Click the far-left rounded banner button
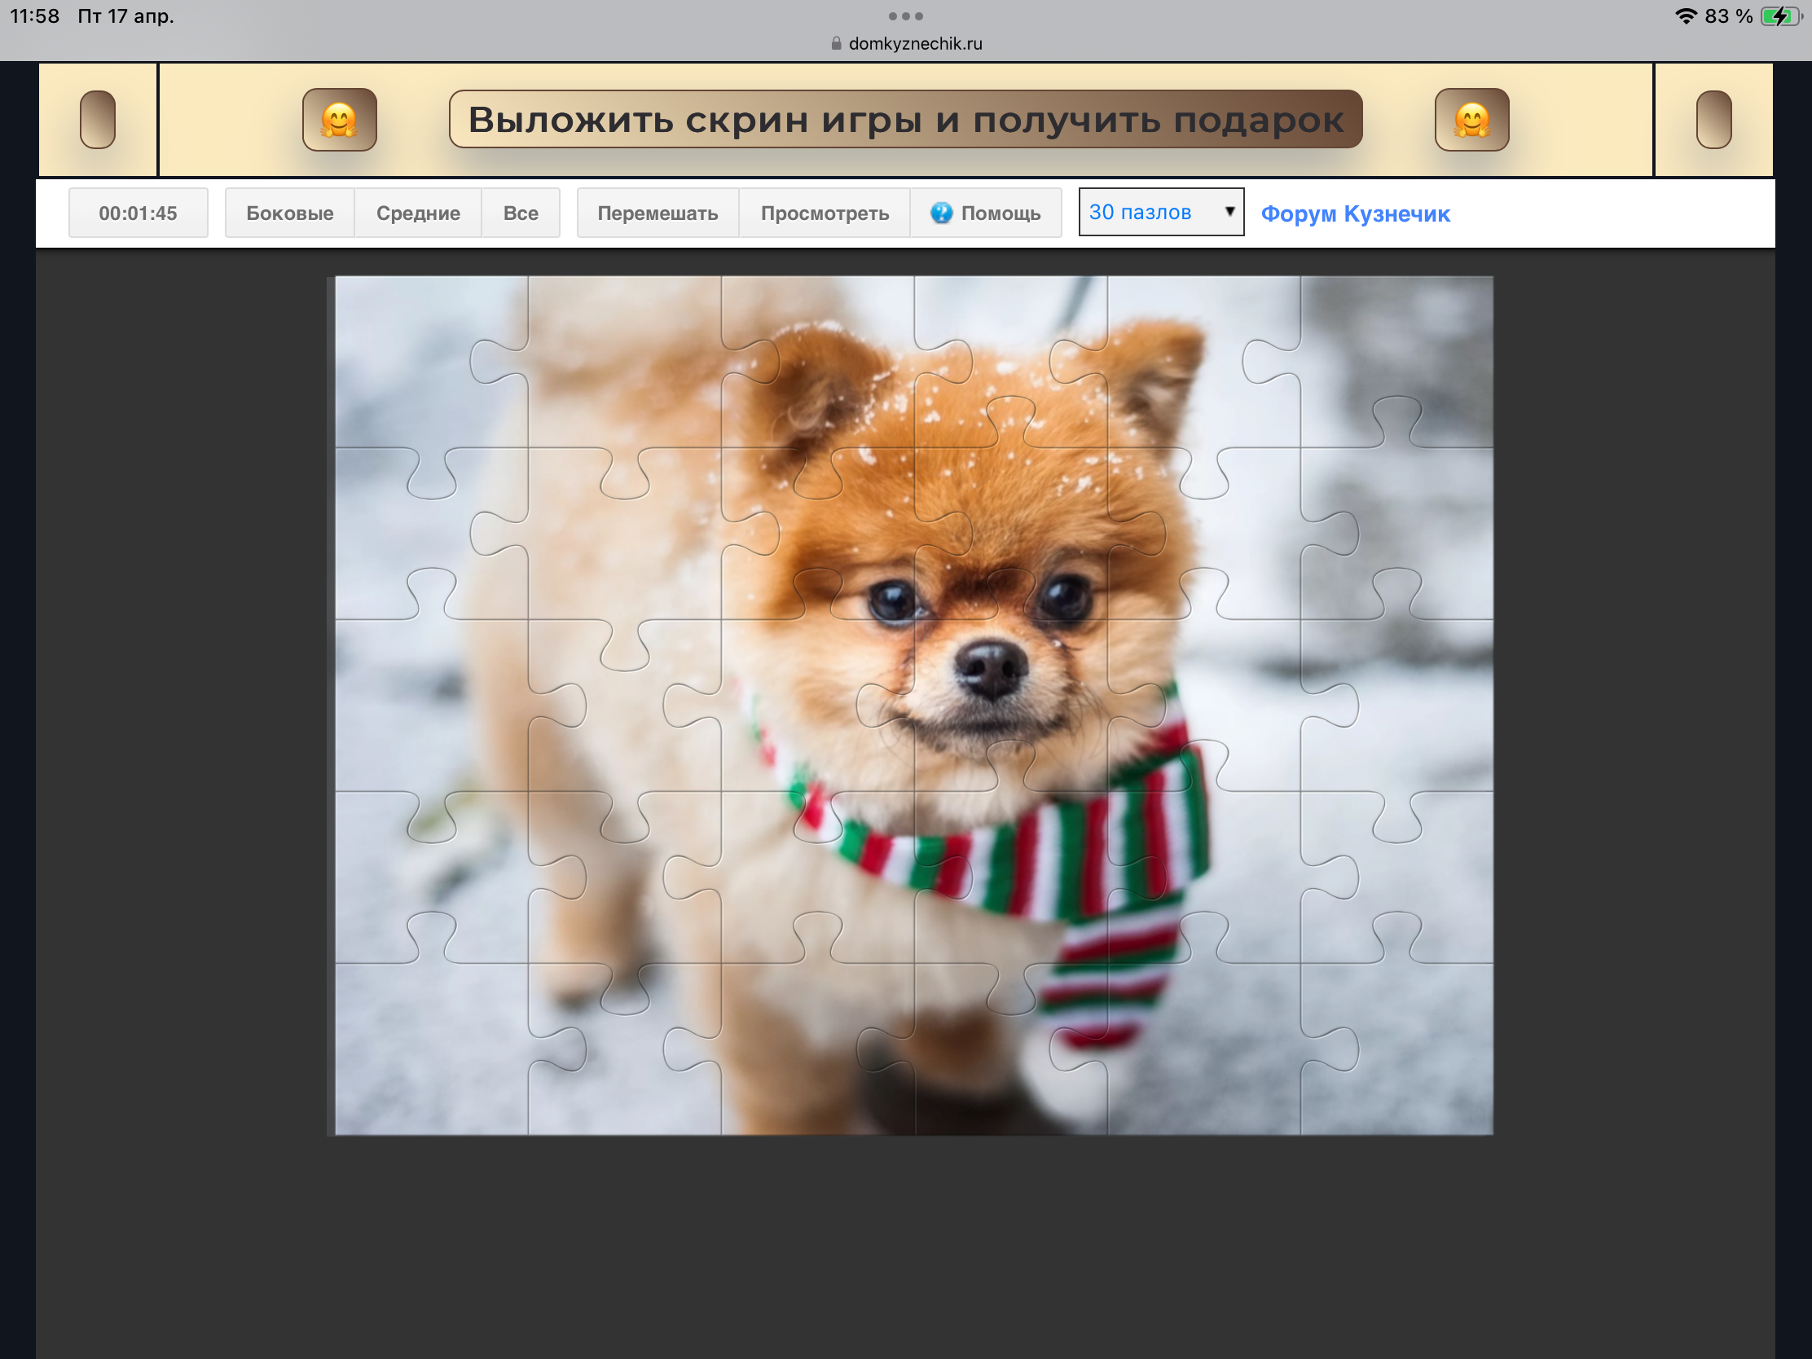The width and height of the screenshot is (1812, 1359). pyautogui.click(x=98, y=120)
